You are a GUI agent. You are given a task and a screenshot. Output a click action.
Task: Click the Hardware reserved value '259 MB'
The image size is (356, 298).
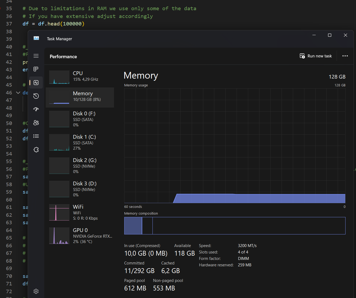point(245,265)
